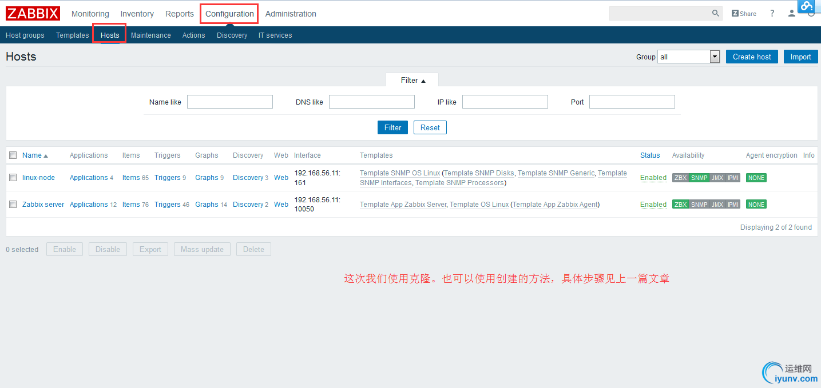
Task: Open Graphs 9 for linux-node
Action: pos(207,178)
